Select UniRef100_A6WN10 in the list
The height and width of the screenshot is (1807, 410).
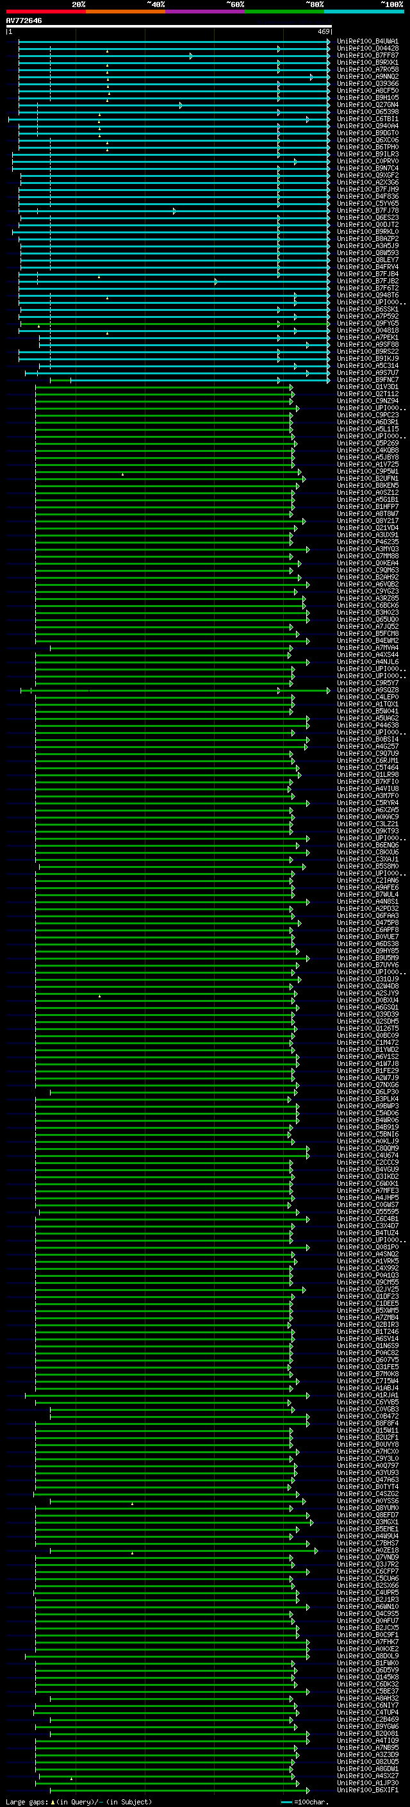point(368,1606)
